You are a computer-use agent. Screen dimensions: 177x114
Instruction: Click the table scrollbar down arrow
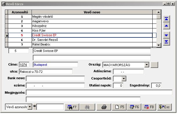point(158,45)
